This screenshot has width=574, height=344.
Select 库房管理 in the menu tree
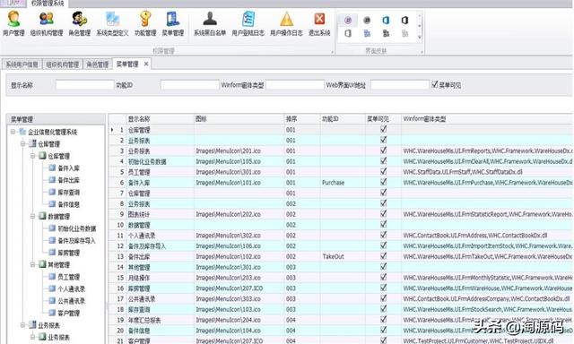point(68,253)
